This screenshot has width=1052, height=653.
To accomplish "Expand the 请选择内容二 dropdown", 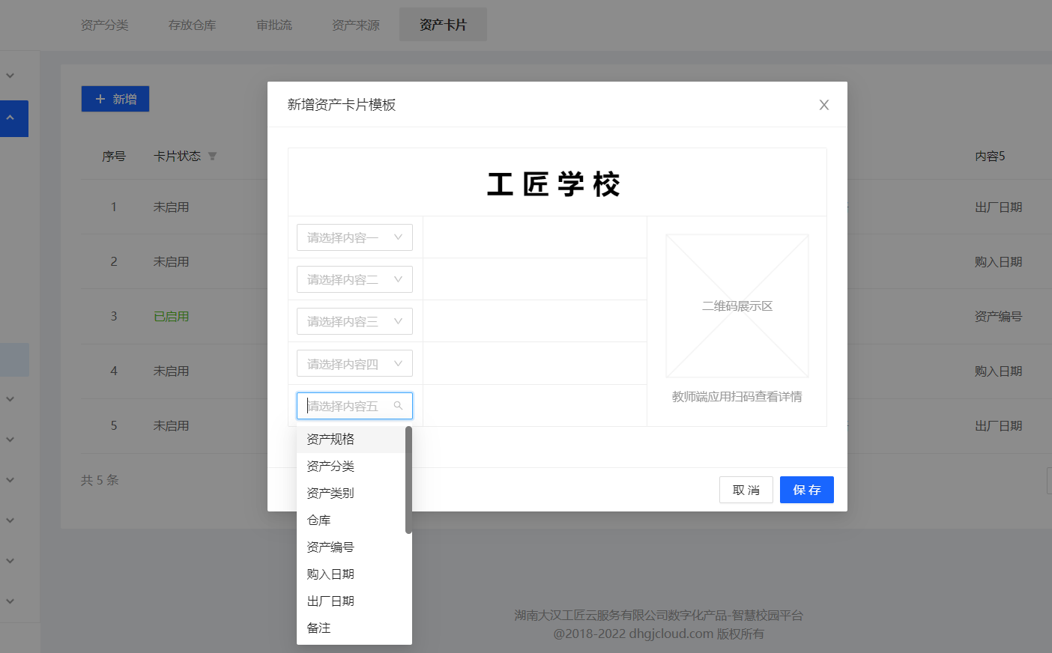I will [354, 279].
